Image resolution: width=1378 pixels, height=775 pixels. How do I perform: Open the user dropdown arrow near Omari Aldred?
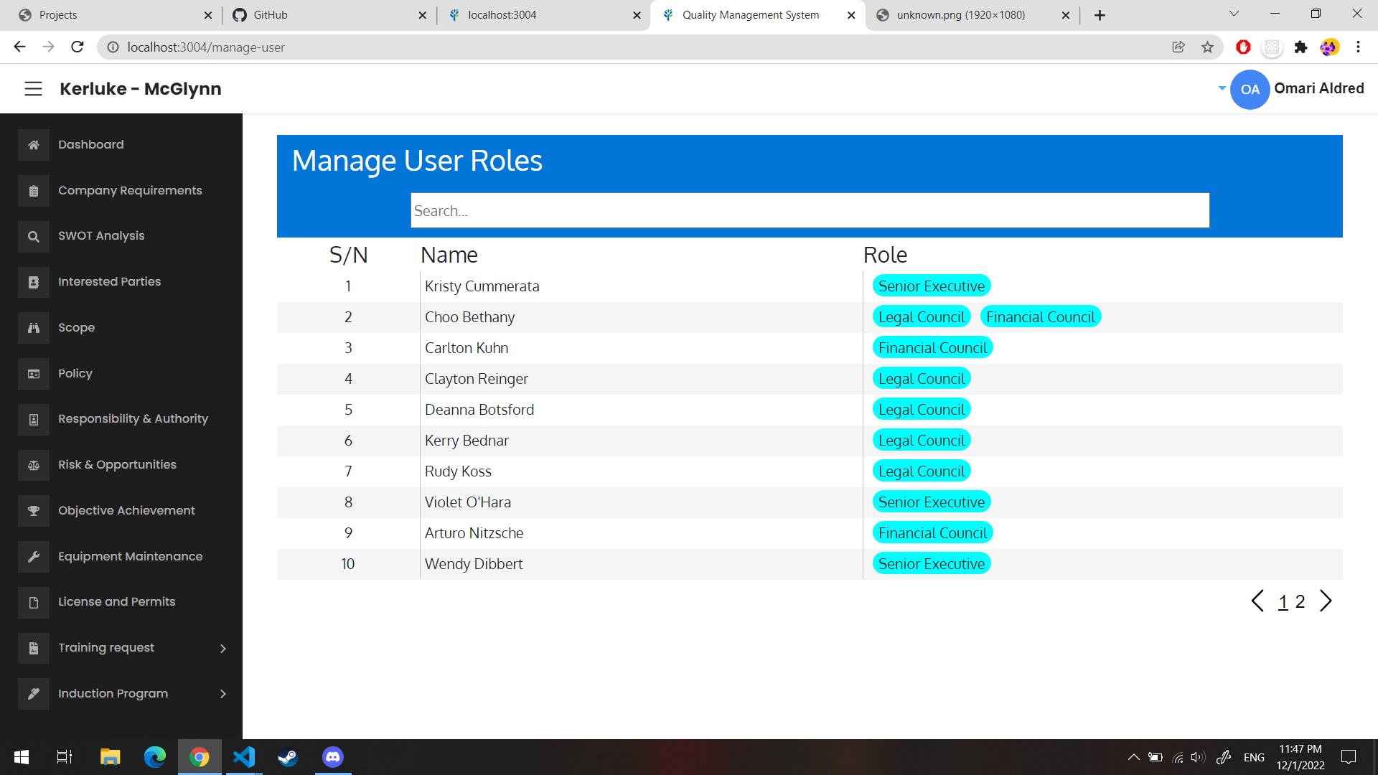tap(1222, 88)
